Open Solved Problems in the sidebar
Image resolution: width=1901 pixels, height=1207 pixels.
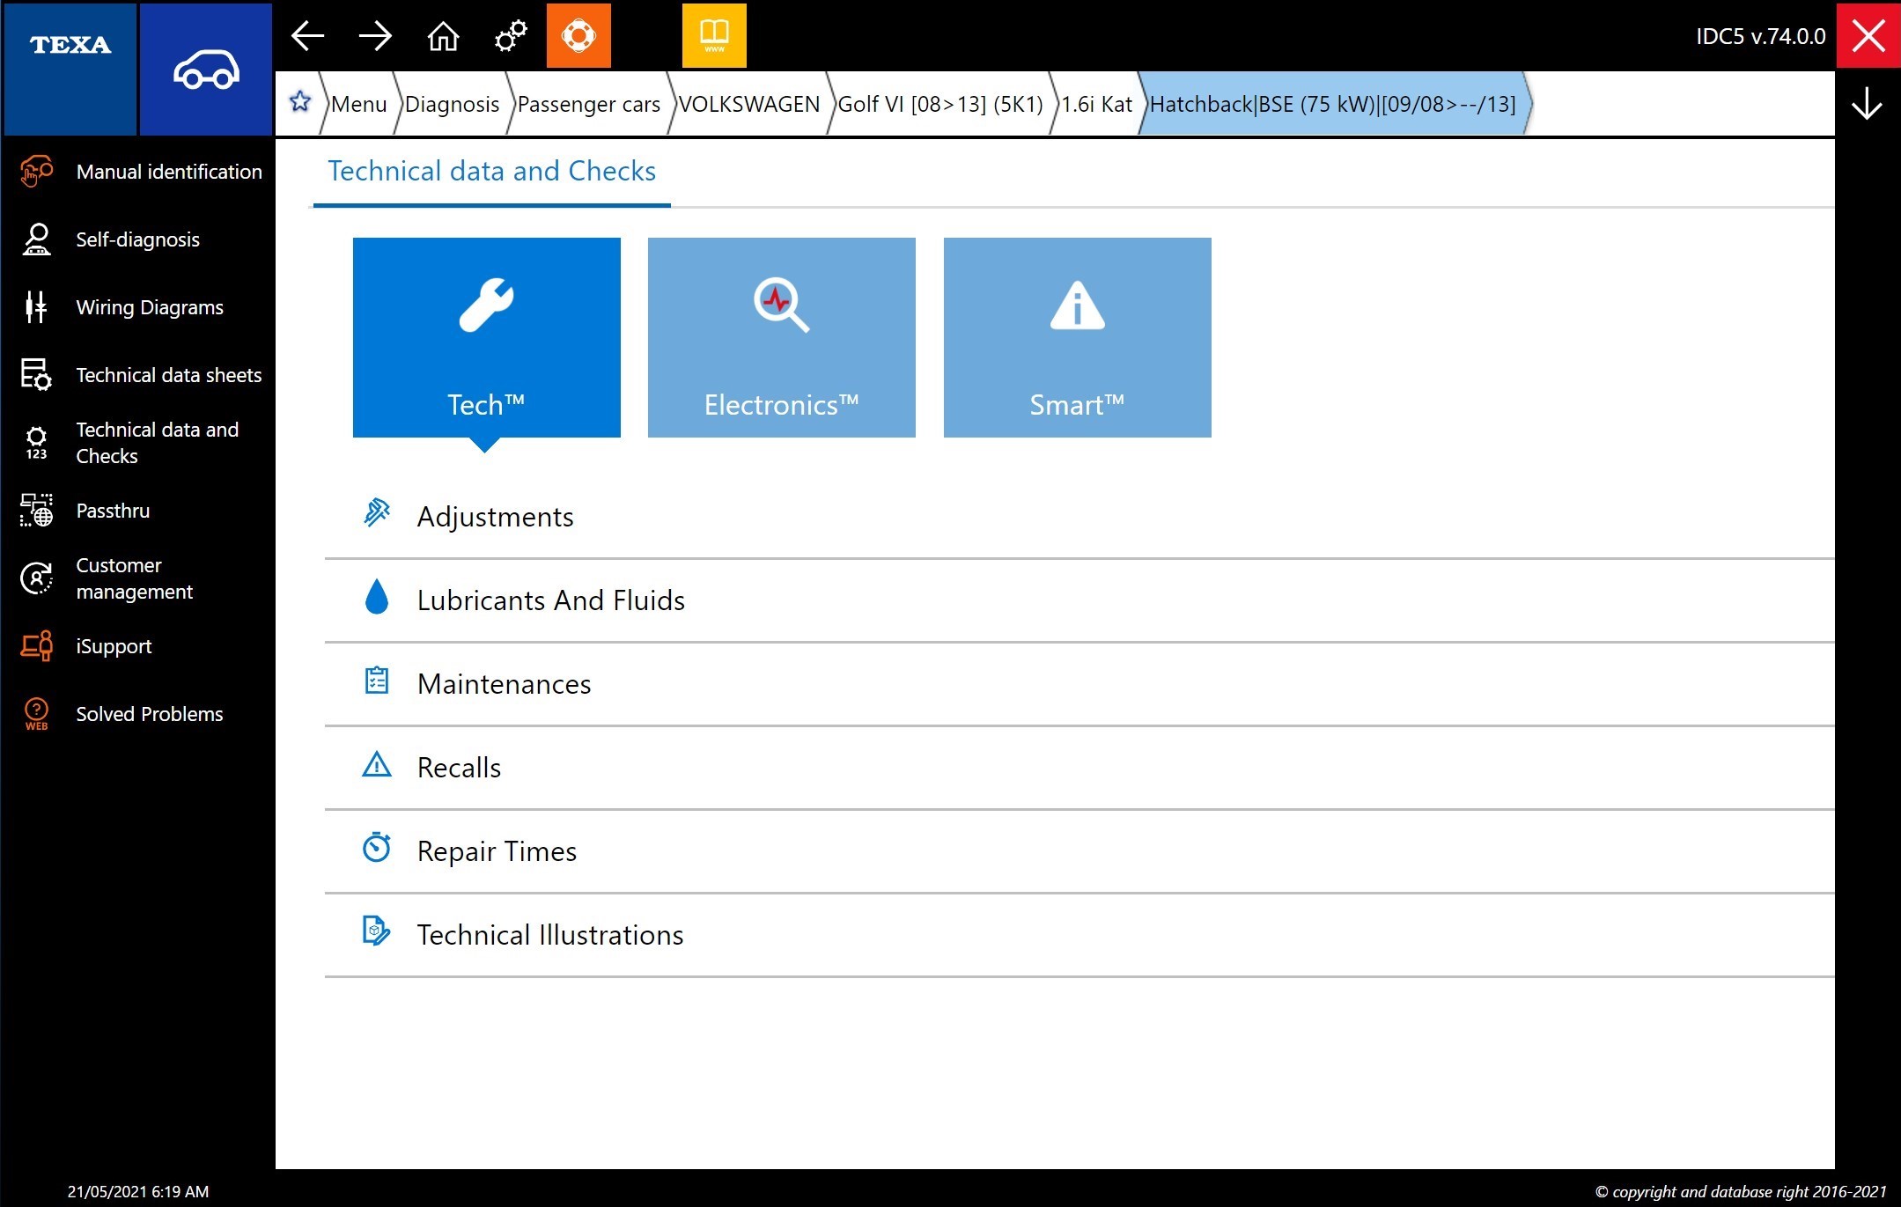tap(141, 714)
